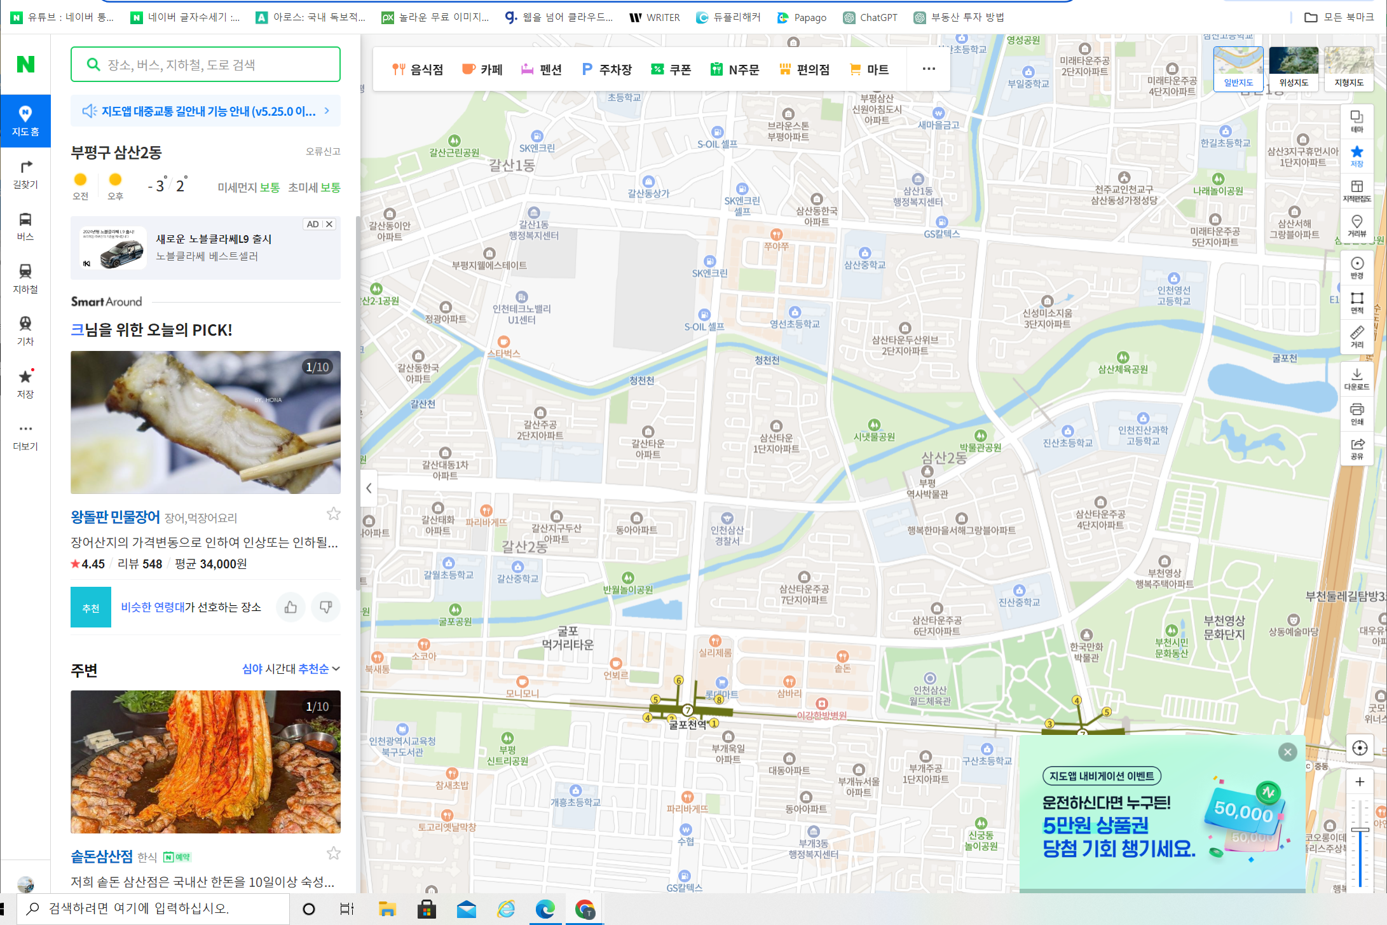1387x925 pixels.
Task: Click the map zoom level slider
Action: click(1360, 830)
